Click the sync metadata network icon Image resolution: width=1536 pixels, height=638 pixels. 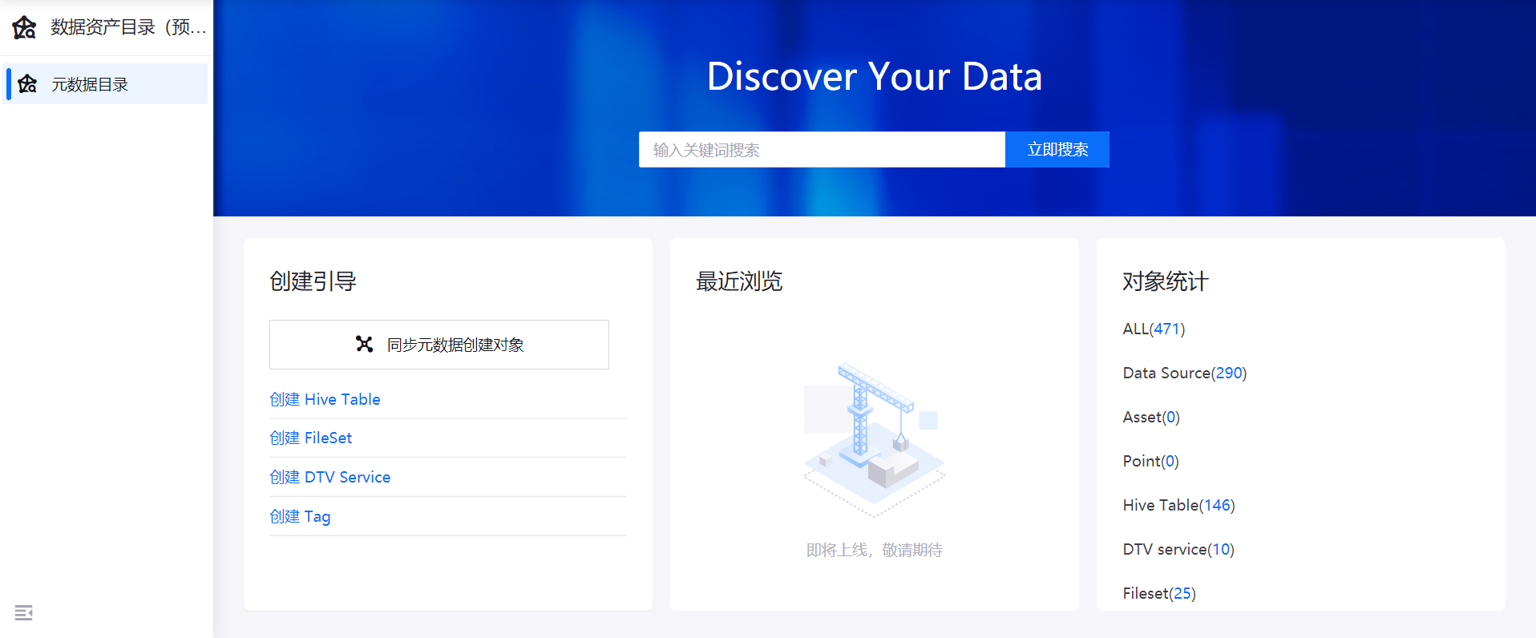pyautogui.click(x=365, y=344)
